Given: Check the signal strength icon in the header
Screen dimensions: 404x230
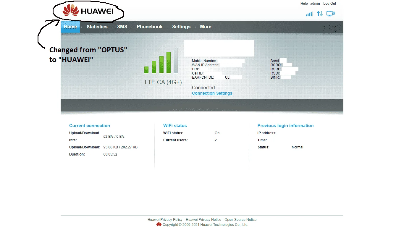Looking at the screenshot, I should coord(309,14).
